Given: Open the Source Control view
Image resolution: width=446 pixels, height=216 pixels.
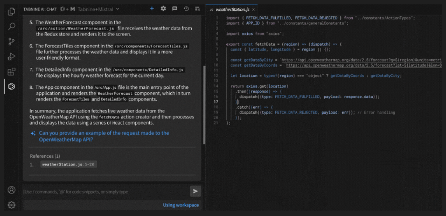Looking at the screenshot, I should tap(11, 41).
